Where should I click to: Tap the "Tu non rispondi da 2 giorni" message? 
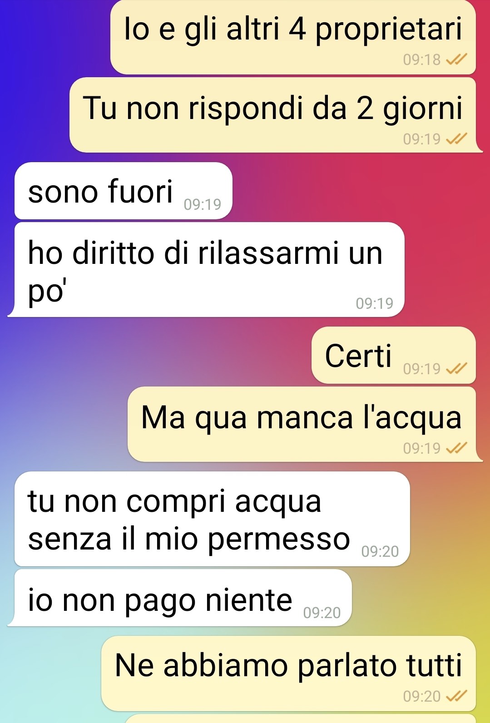[x=276, y=115]
